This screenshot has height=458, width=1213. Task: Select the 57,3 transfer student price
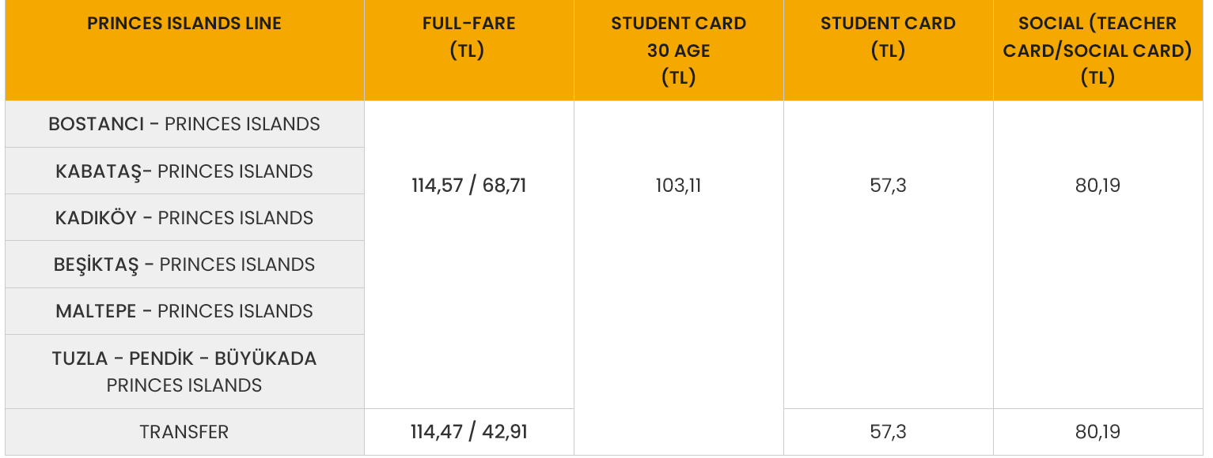click(x=888, y=432)
